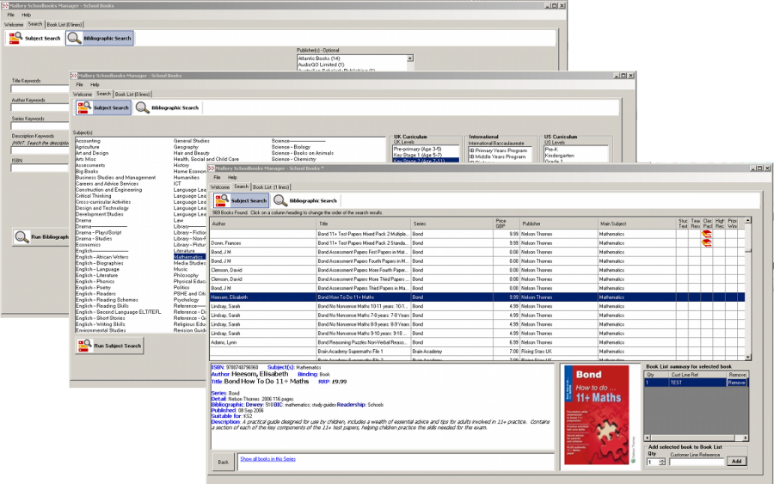
Task: Open Help menu in back window
Action: [x=26, y=15]
